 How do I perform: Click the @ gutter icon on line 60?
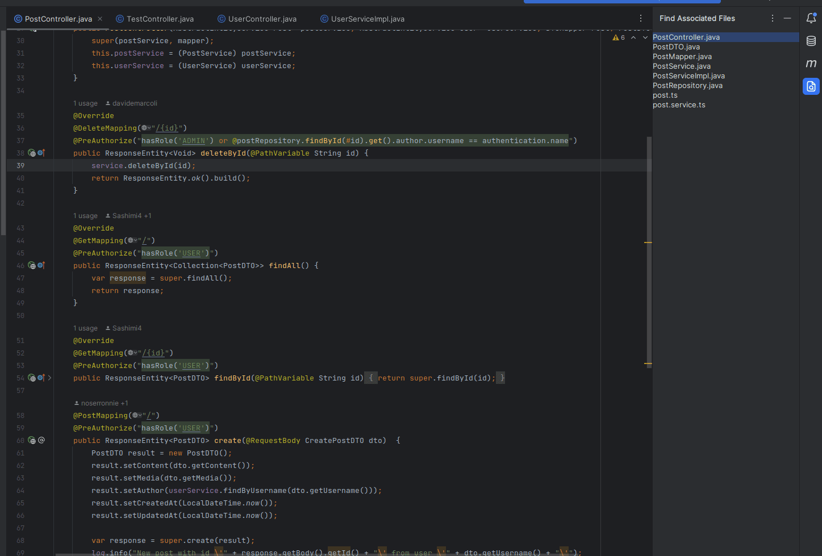41,441
